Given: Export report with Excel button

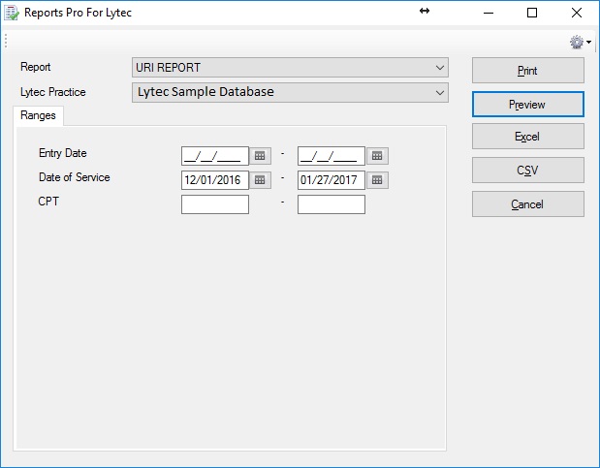Looking at the screenshot, I should [x=528, y=137].
